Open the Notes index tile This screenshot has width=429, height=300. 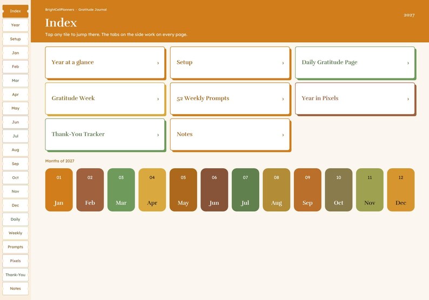[230, 135]
